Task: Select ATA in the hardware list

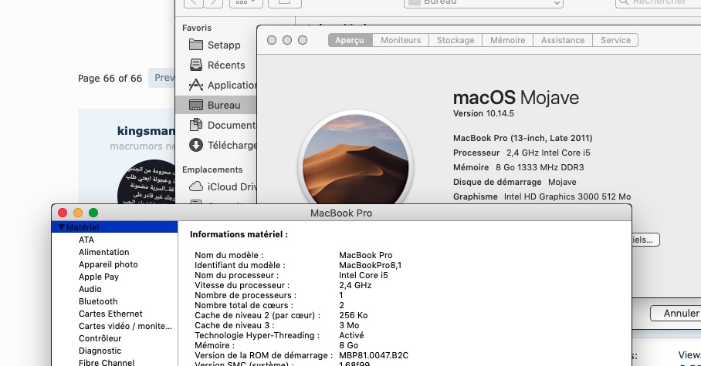Action: point(86,240)
